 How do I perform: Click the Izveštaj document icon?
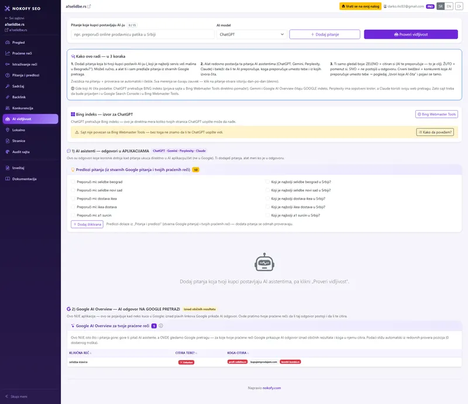pyautogui.click(x=8, y=168)
